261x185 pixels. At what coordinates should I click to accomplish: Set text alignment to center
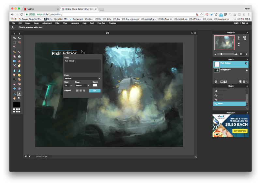coord(81,91)
